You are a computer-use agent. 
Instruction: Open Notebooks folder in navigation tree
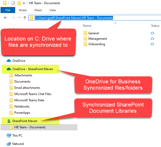22,106
